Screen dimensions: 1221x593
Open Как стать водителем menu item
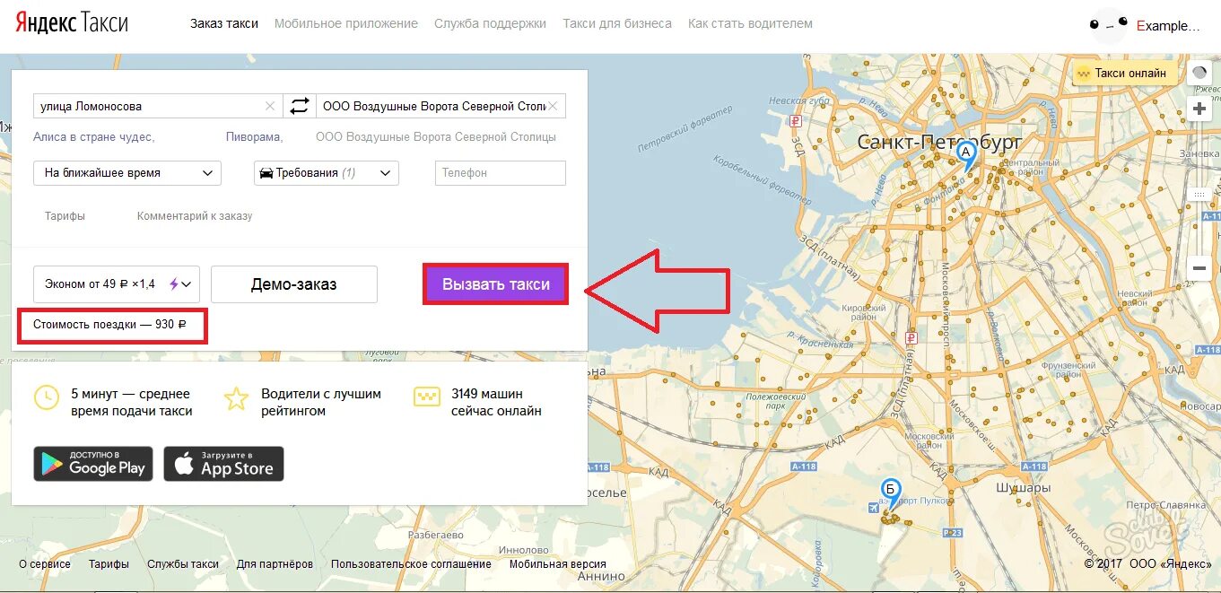click(x=750, y=24)
